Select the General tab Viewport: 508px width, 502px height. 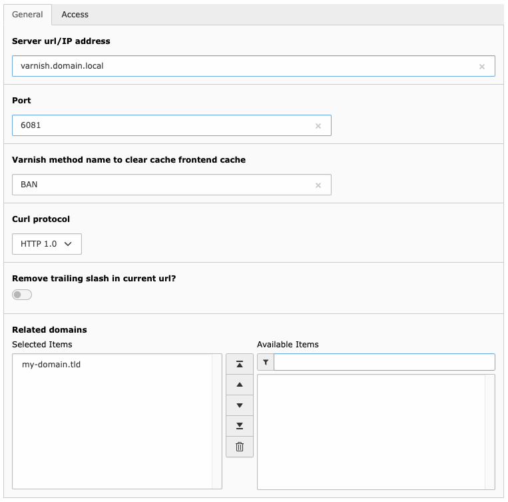click(27, 15)
